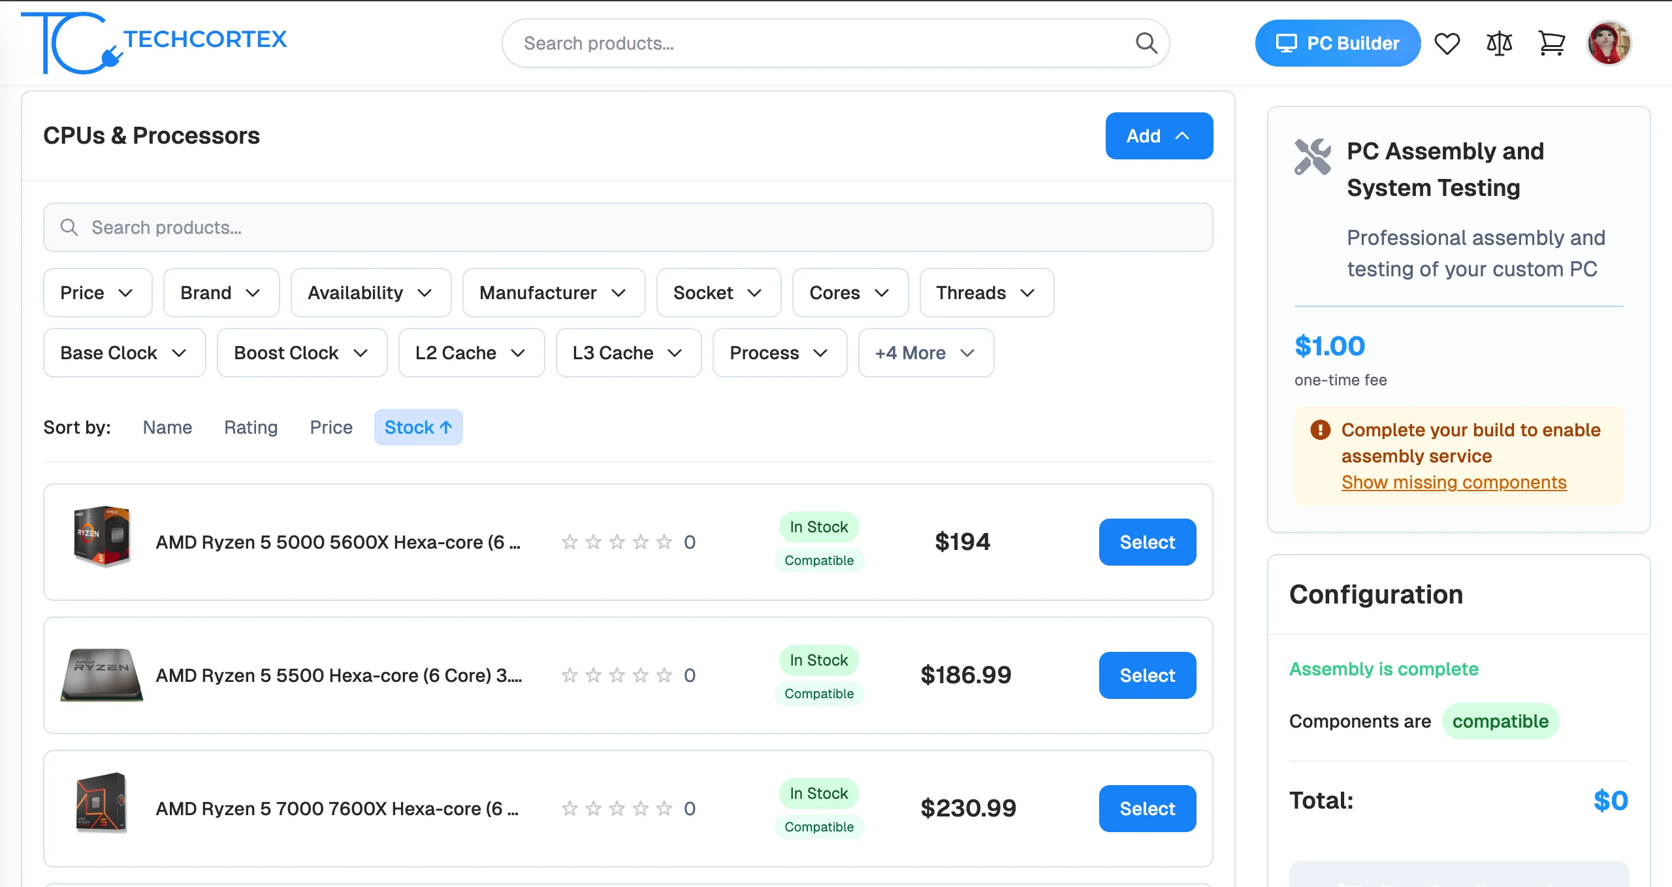1672x887 pixels.
Task: Open the compare scales icon
Action: pos(1499,44)
